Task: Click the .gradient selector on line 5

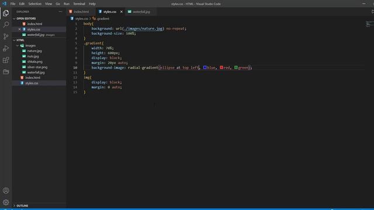Action: click(x=92, y=43)
